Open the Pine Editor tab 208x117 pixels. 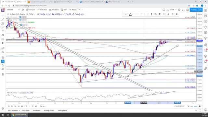(36, 110)
